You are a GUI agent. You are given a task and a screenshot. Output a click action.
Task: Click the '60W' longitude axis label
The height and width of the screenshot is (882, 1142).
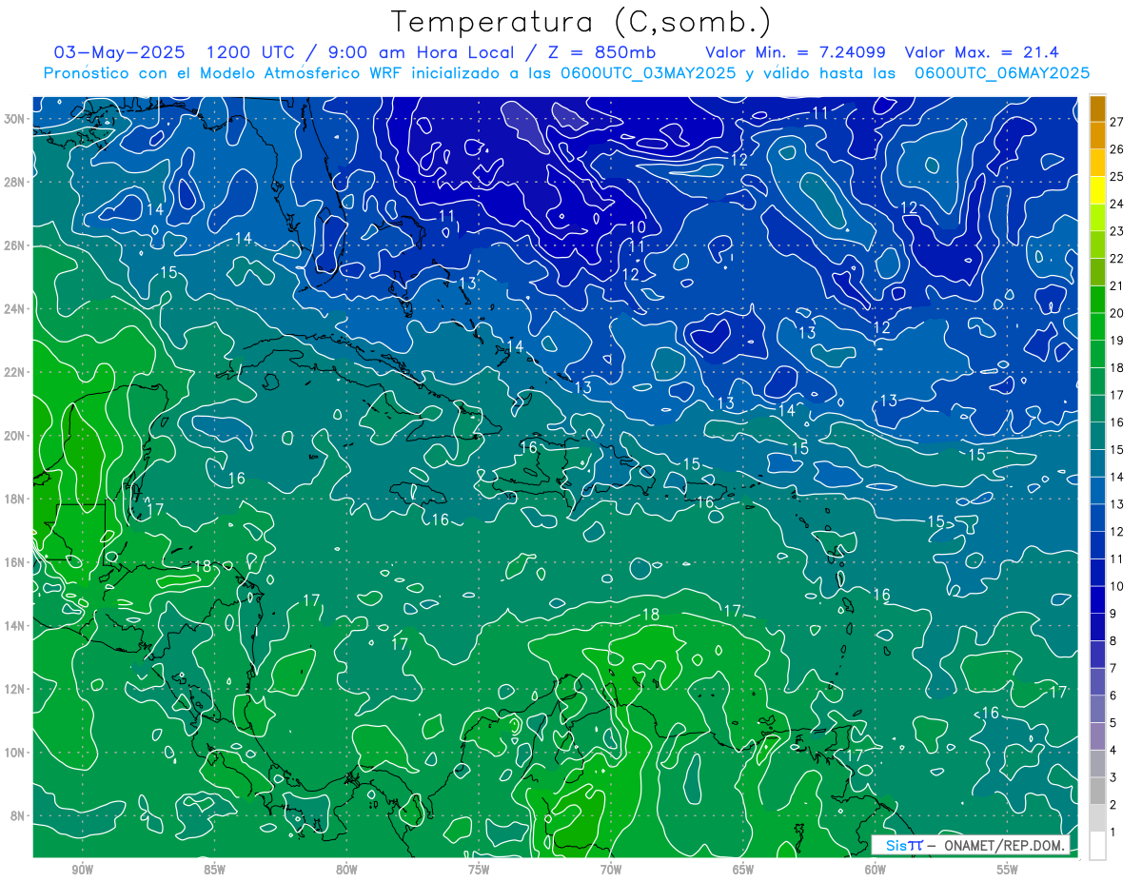(x=876, y=870)
